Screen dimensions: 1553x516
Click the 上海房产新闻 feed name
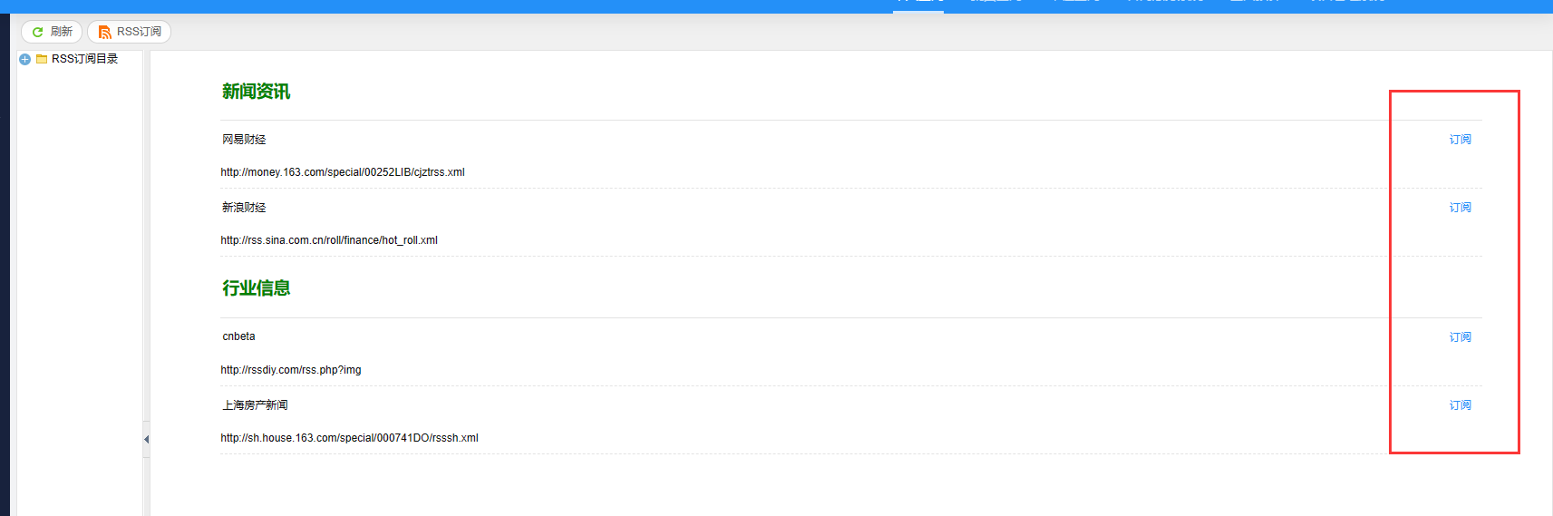[255, 405]
